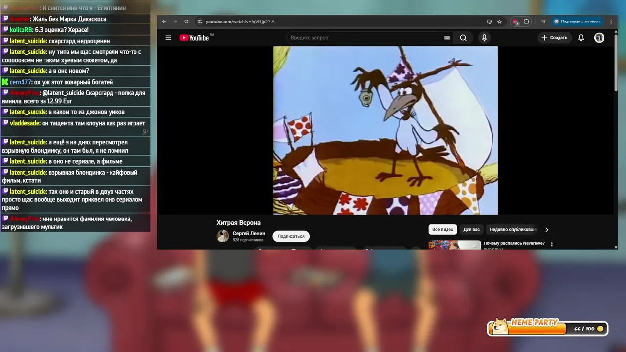The image size is (626, 352).
Task: Click username kolitoRB in chat
Action: tap(21, 30)
